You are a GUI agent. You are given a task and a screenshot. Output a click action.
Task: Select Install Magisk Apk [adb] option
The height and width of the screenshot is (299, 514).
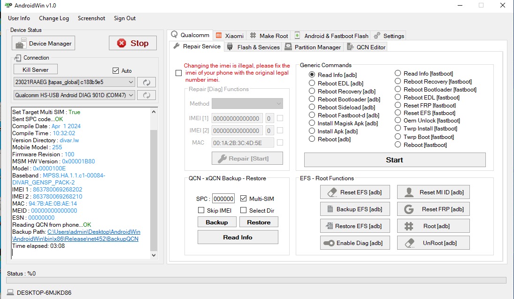pos(312,123)
